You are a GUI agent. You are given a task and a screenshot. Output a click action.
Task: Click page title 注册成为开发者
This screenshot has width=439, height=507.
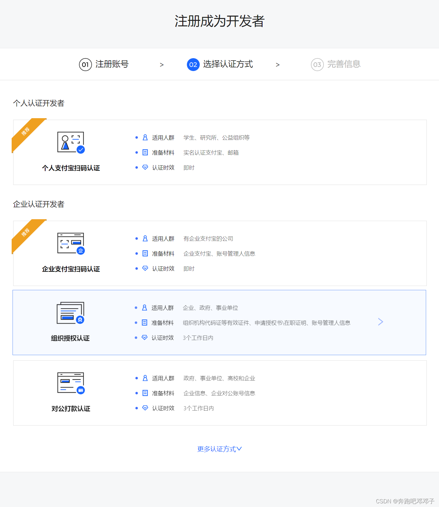(219, 21)
